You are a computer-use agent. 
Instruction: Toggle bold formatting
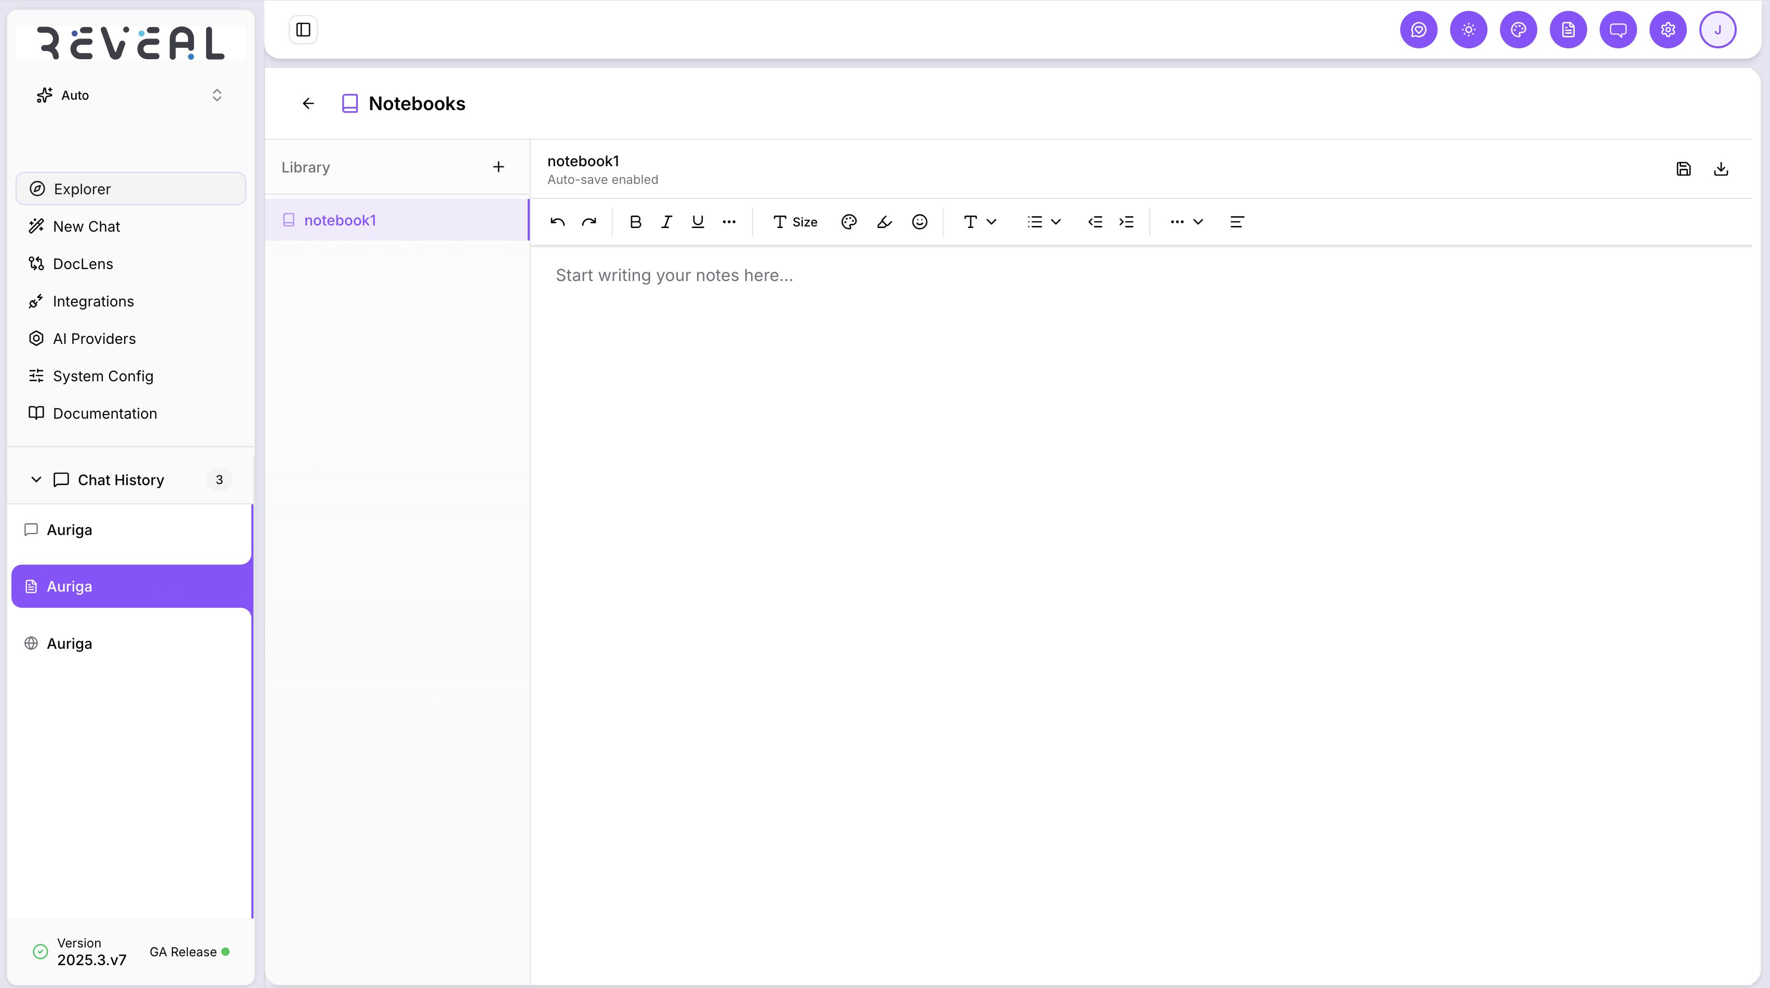point(636,222)
